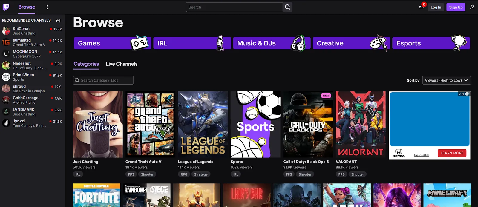Click the Shooter tag under VALORANT
Viewport: 478px width, 207px height.
pyautogui.click(x=357, y=174)
